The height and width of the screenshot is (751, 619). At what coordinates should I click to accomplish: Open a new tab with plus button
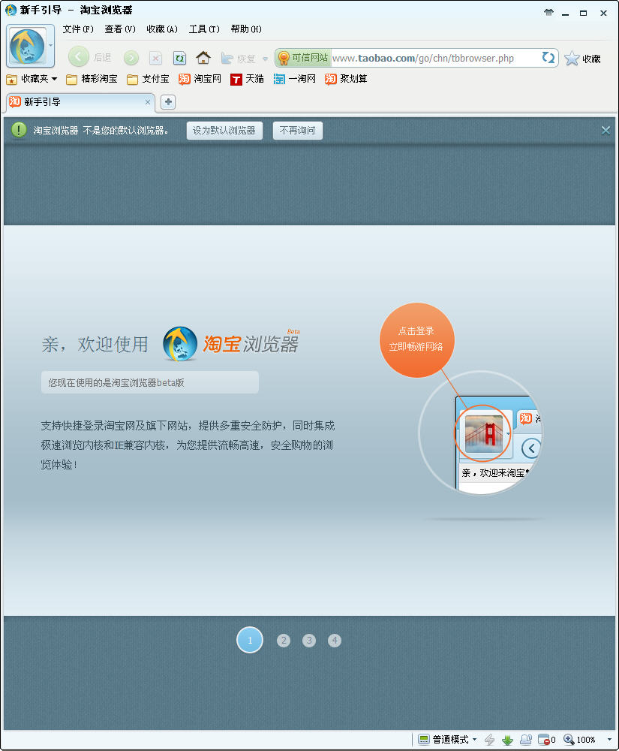click(x=168, y=102)
